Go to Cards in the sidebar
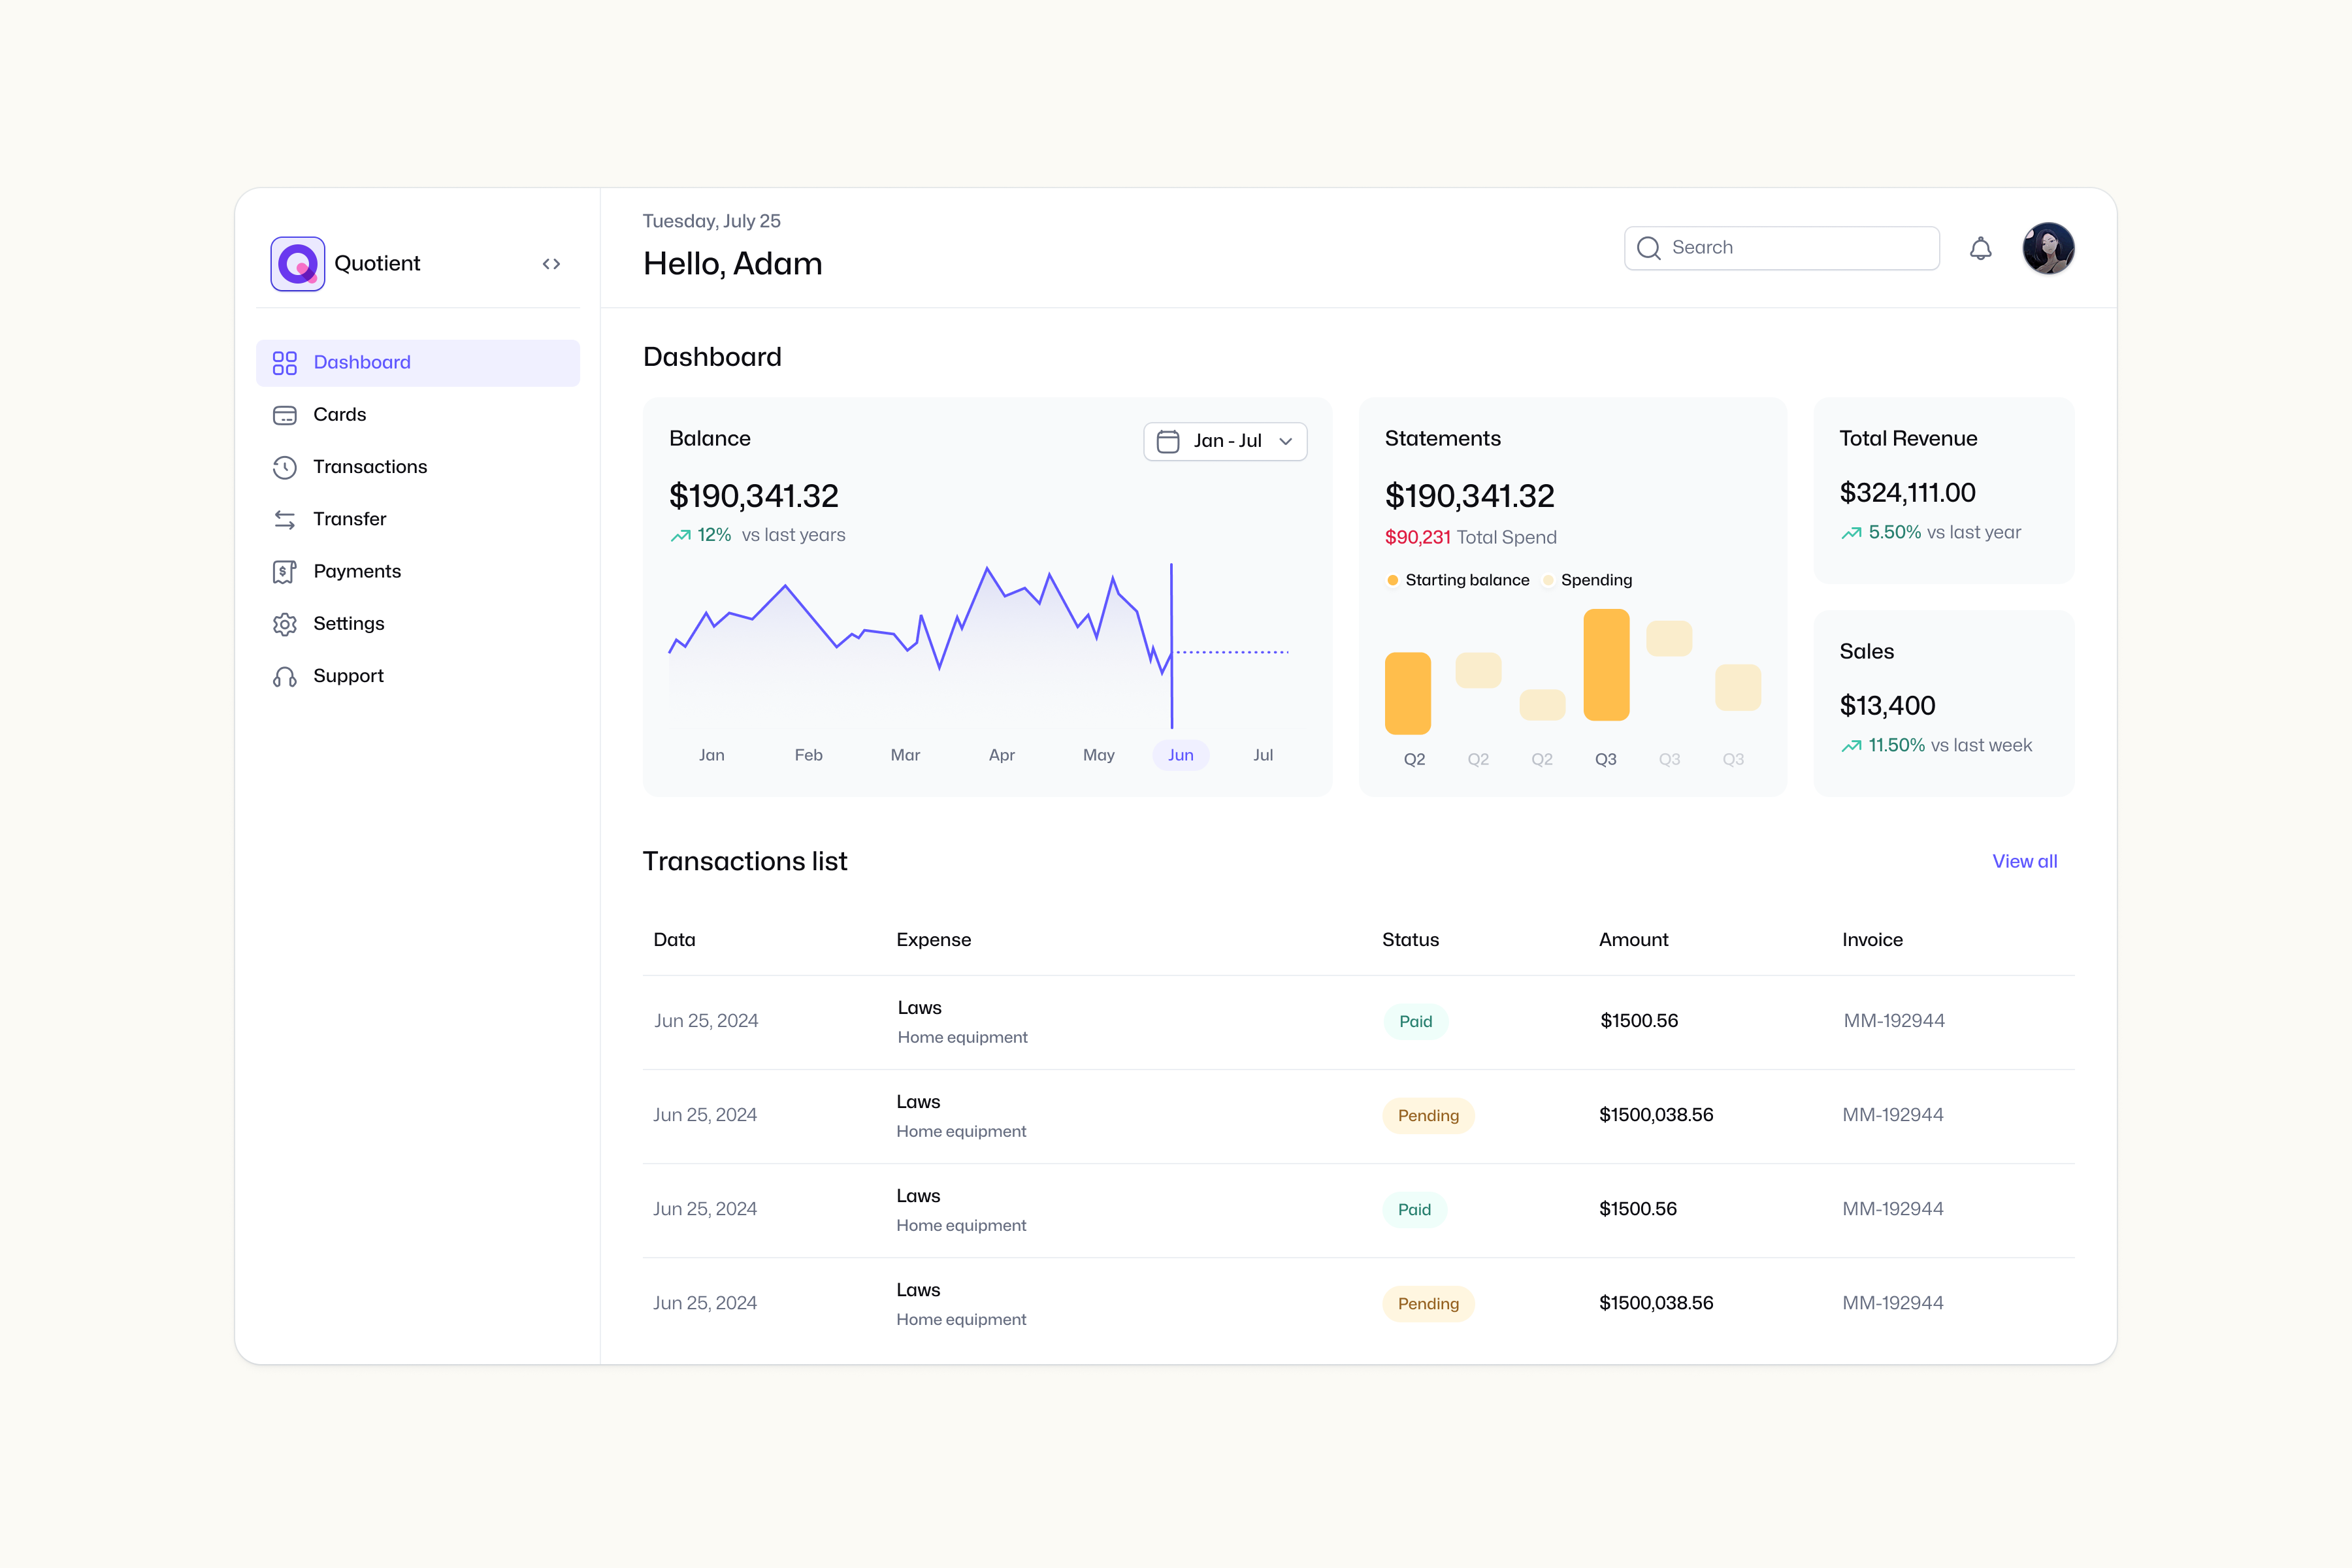Image resolution: width=2352 pixels, height=1568 pixels. click(x=418, y=415)
